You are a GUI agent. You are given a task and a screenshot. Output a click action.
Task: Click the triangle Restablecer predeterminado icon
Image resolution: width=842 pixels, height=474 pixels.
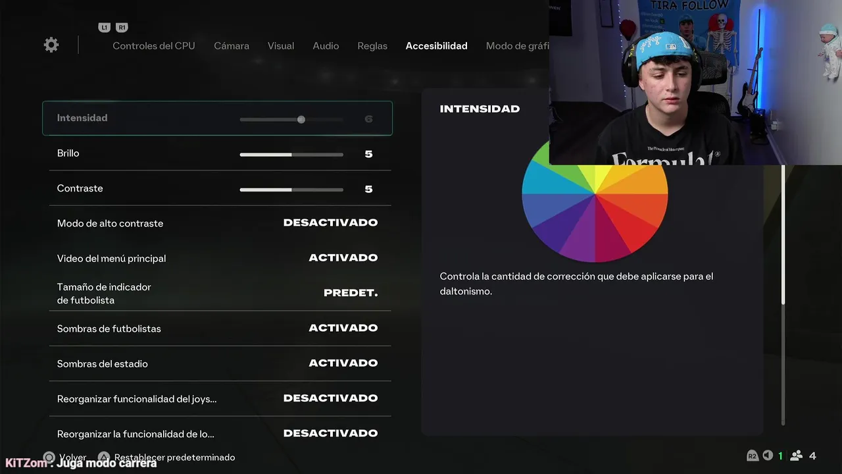coord(104,457)
